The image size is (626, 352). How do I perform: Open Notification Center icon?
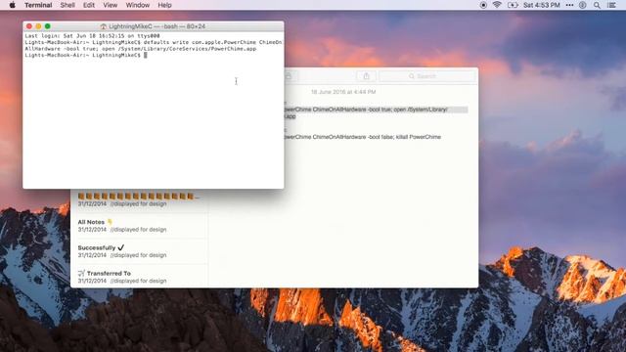(611, 5)
